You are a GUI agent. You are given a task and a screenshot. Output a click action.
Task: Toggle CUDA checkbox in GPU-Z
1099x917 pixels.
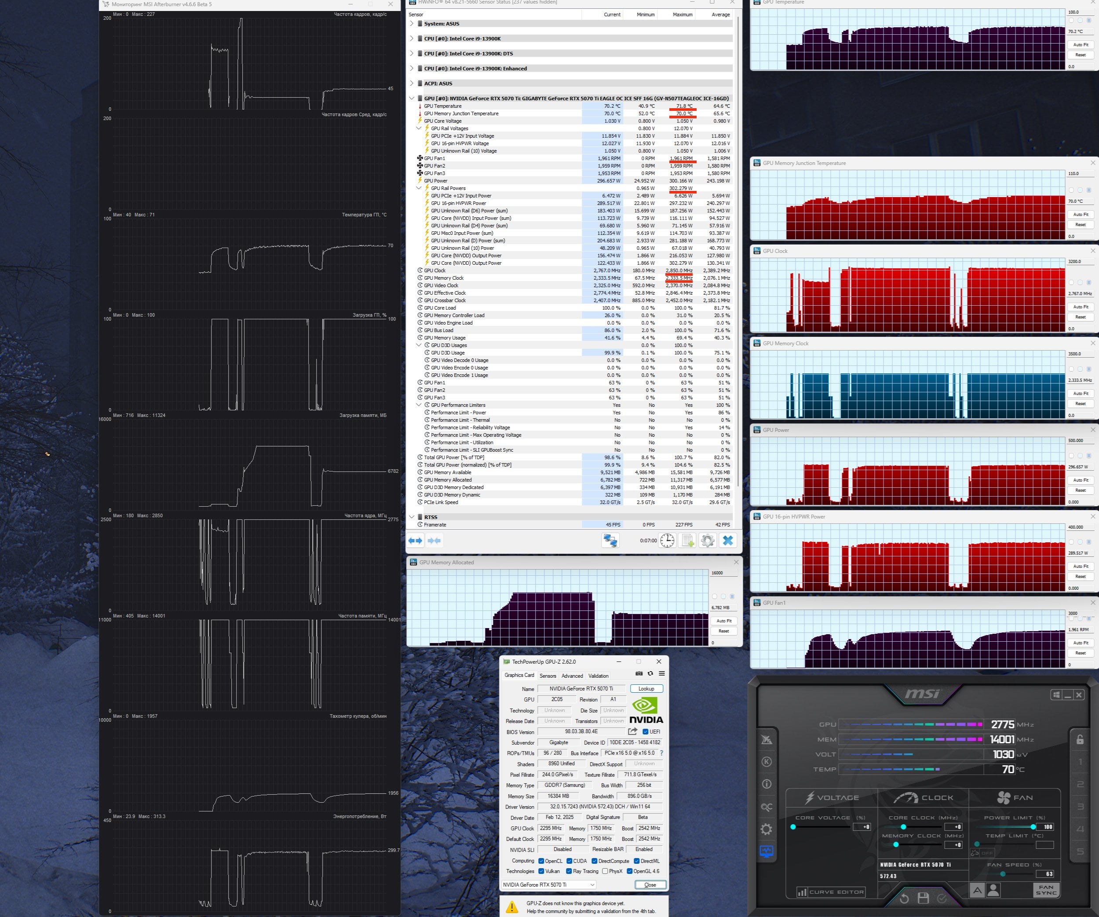pyautogui.click(x=569, y=861)
